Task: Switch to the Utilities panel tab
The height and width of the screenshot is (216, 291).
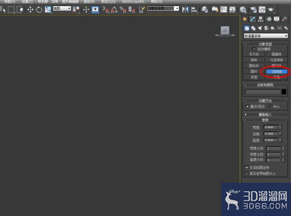Action: (284, 19)
